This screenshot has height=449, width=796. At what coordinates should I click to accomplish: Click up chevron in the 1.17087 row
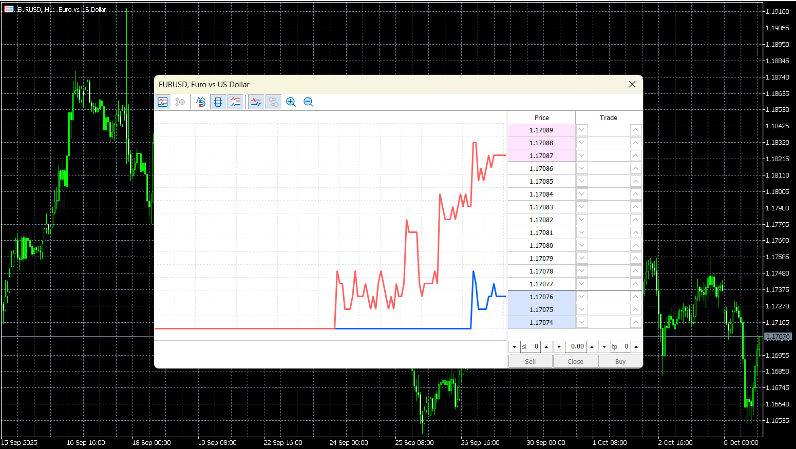(636, 155)
